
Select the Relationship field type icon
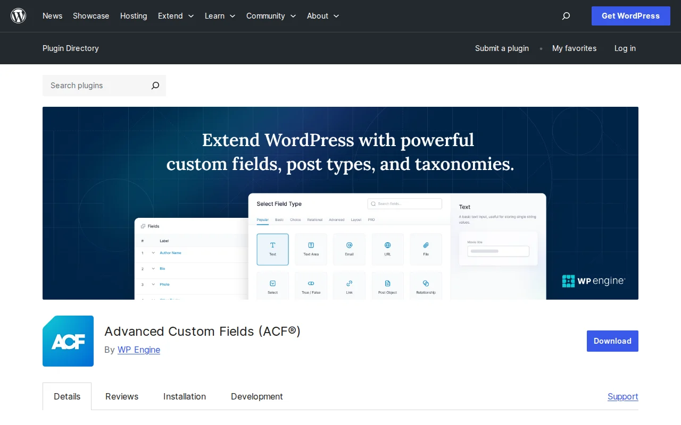pyautogui.click(x=426, y=285)
